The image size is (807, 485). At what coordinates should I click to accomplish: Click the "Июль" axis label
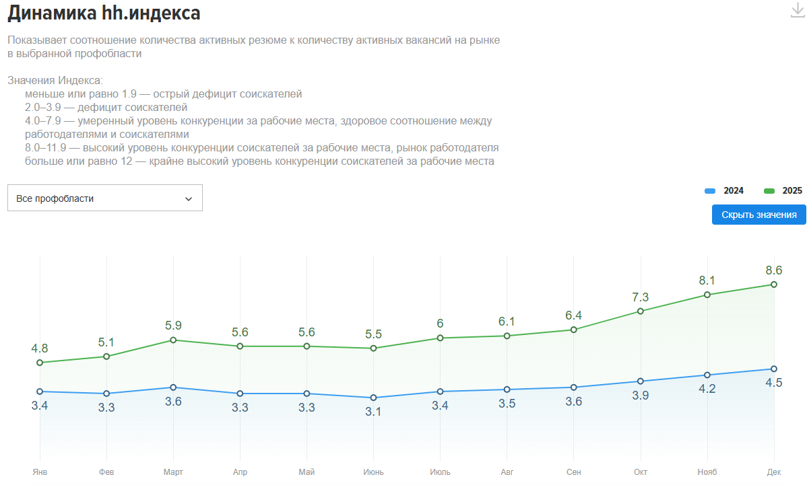pyautogui.click(x=440, y=472)
